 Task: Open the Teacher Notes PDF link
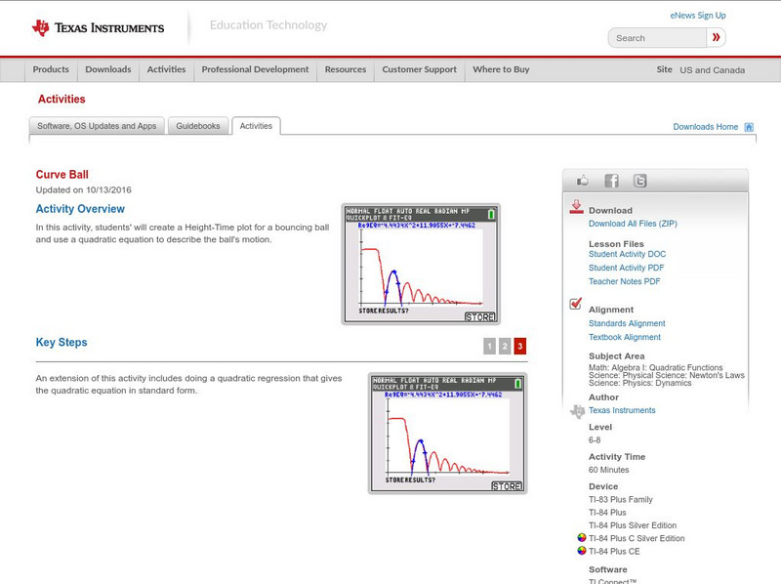tap(624, 281)
